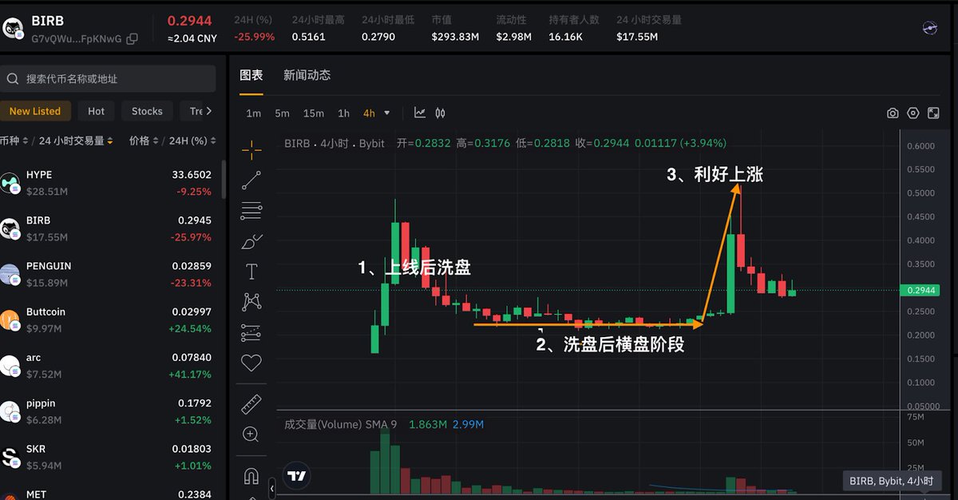Click the 持有者人数 16.16K stat

point(574,28)
